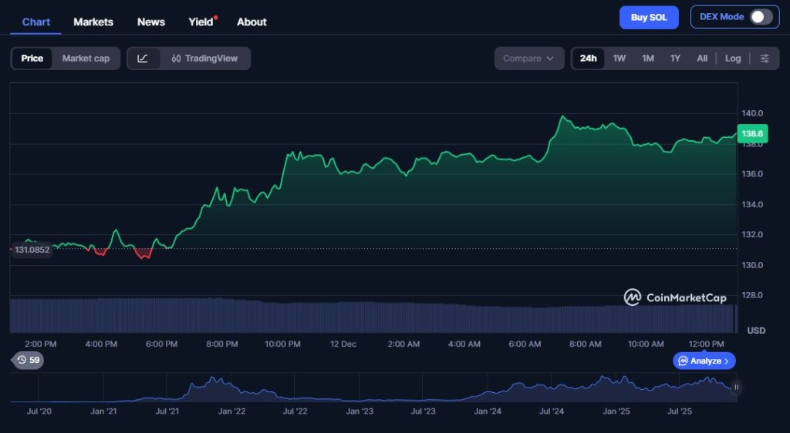This screenshot has height=433, width=790.
Task: Go to the News tab
Action: (151, 22)
